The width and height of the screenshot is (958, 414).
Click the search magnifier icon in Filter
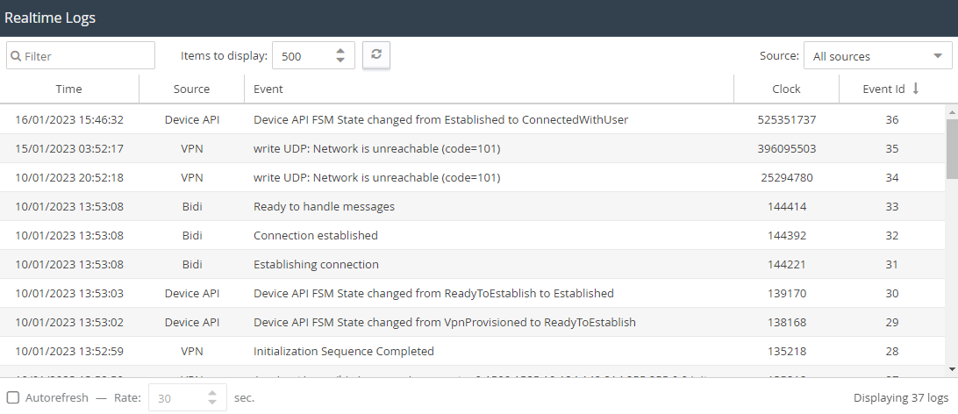click(x=17, y=56)
